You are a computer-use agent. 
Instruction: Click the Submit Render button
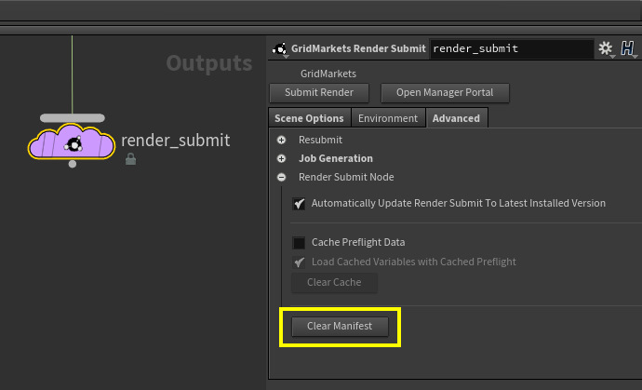pyautogui.click(x=319, y=92)
